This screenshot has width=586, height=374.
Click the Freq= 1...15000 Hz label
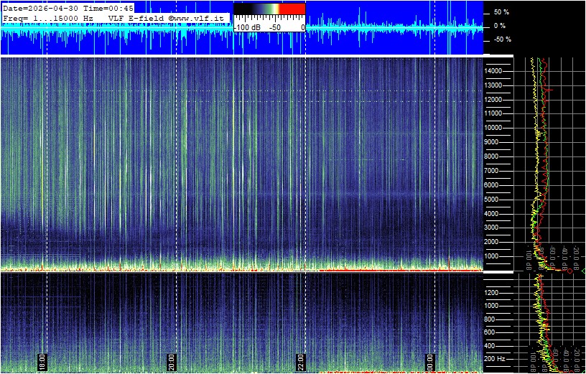[x=48, y=18]
